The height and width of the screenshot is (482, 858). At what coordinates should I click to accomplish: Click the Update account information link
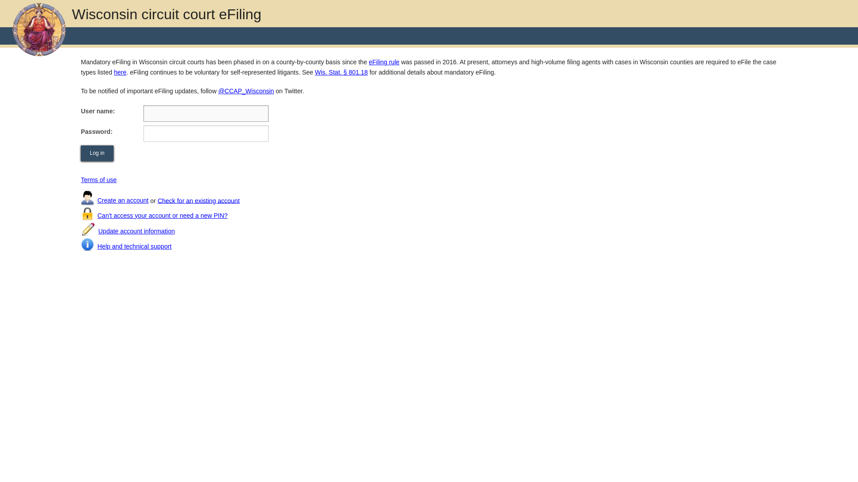tap(136, 231)
